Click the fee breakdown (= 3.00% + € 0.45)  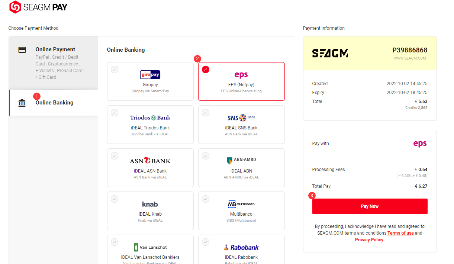point(412,176)
